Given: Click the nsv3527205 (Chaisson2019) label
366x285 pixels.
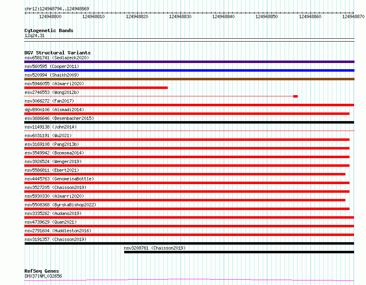Looking at the screenshot, I should [56, 187].
